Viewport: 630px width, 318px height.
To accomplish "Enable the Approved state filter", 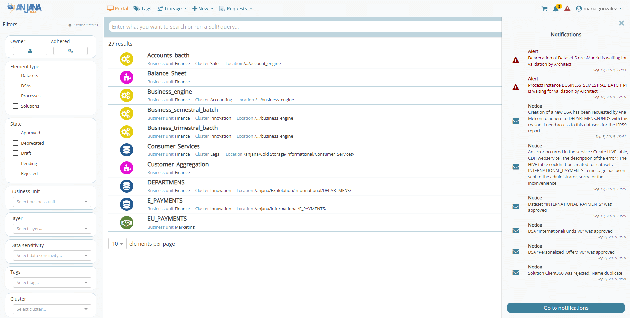I will tap(16, 133).
